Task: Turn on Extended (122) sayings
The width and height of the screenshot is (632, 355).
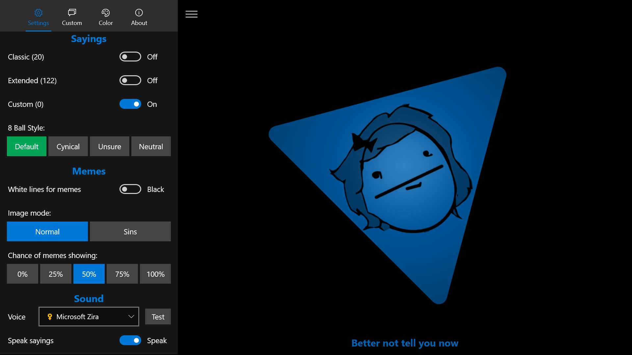Action: click(x=130, y=81)
